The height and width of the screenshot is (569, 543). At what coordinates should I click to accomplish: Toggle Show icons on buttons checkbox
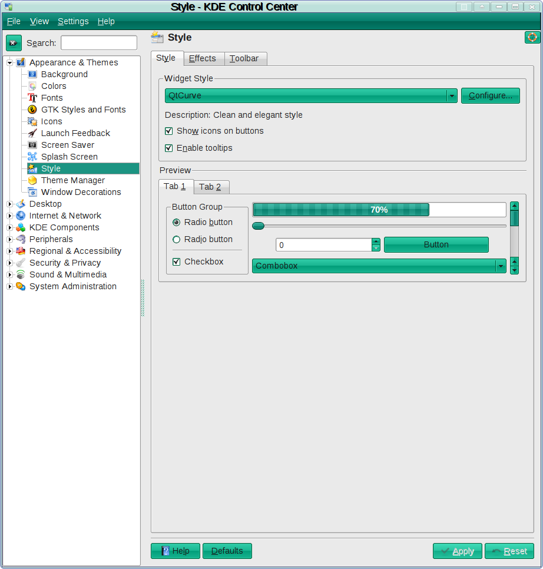coord(168,131)
